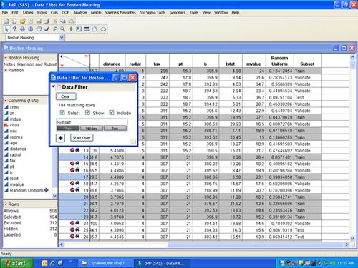358x268 pixels.
Task: Click the excluded marker on row 13
Action: pos(72,150)
